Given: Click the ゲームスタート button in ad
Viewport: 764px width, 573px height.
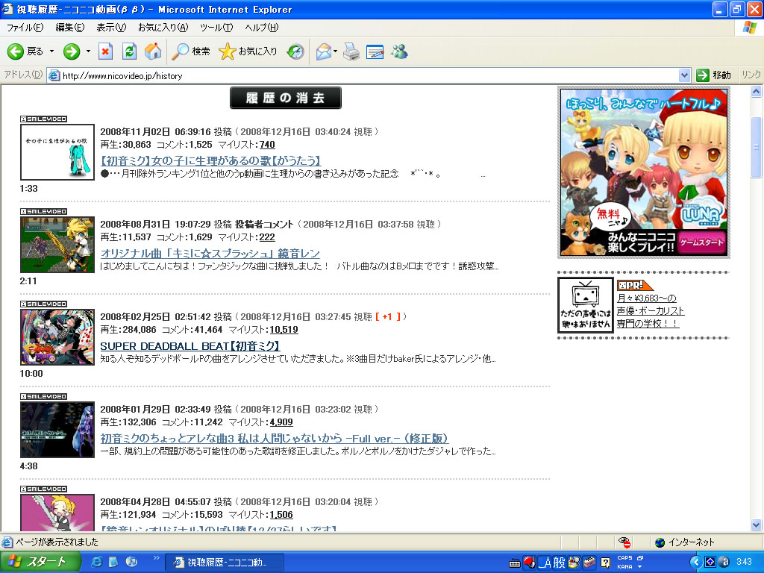Looking at the screenshot, I should [701, 242].
